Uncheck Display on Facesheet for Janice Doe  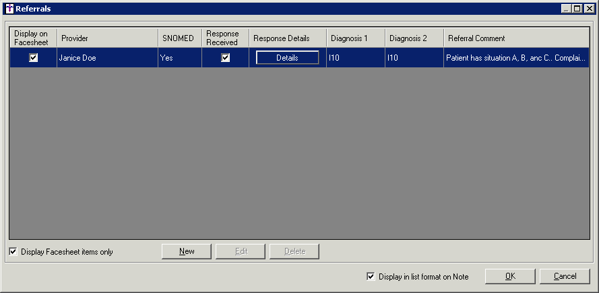tap(34, 58)
